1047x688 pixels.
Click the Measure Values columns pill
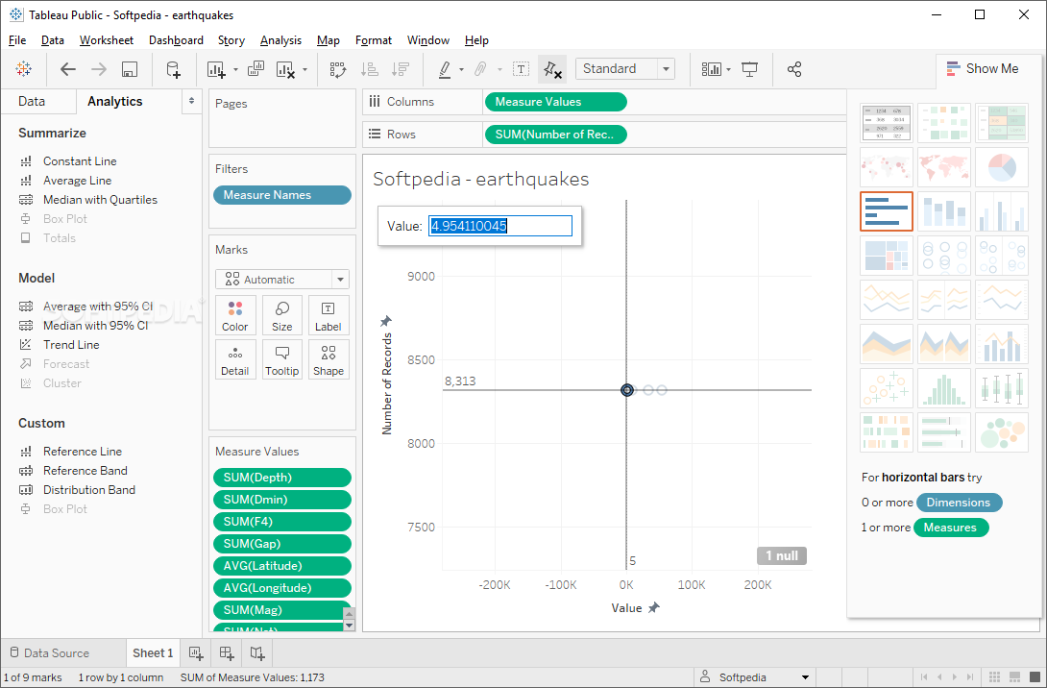[555, 102]
